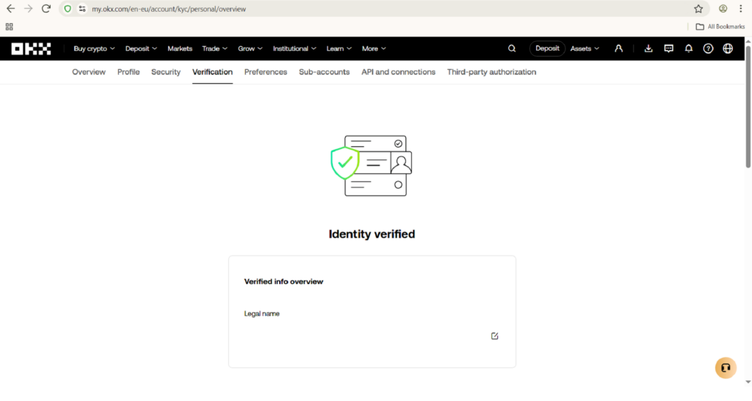
Task: Click the green shield icon in address bar
Action: (x=68, y=9)
